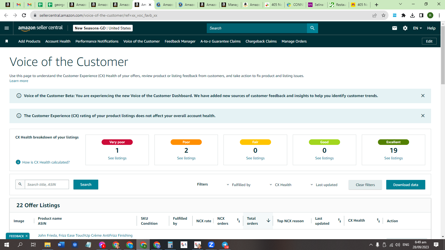See listings under Very poor
Screen dimensions: 445x250
tap(117, 158)
